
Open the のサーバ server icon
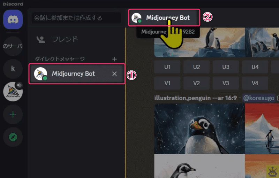click(x=13, y=46)
